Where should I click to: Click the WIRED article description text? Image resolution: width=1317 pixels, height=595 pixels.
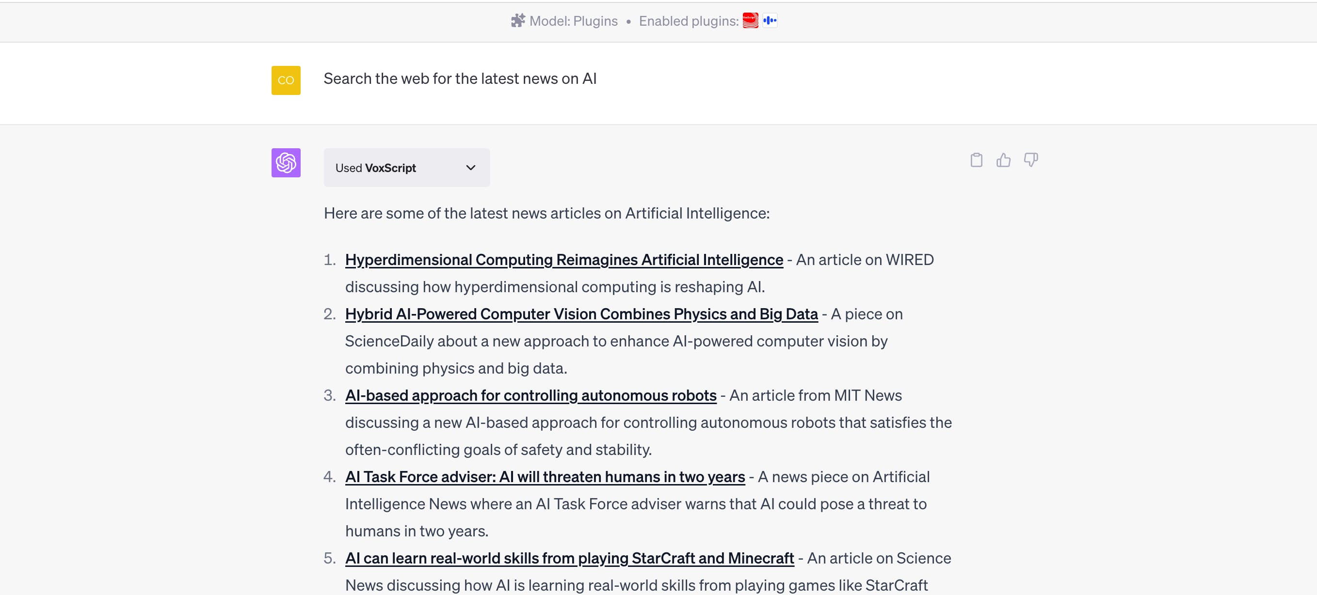point(554,287)
